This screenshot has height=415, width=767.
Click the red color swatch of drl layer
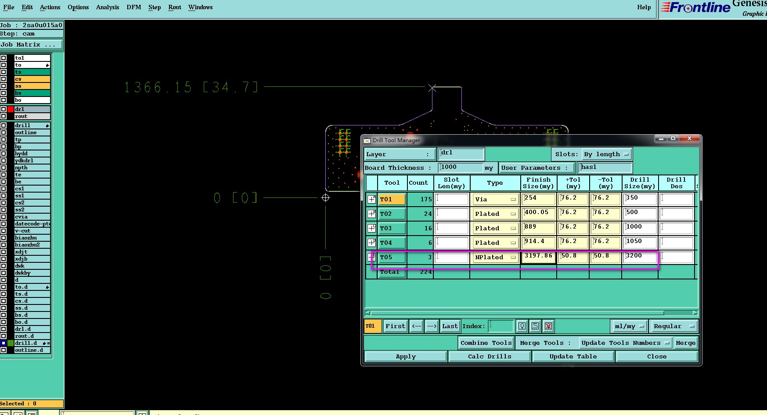(11, 109)
